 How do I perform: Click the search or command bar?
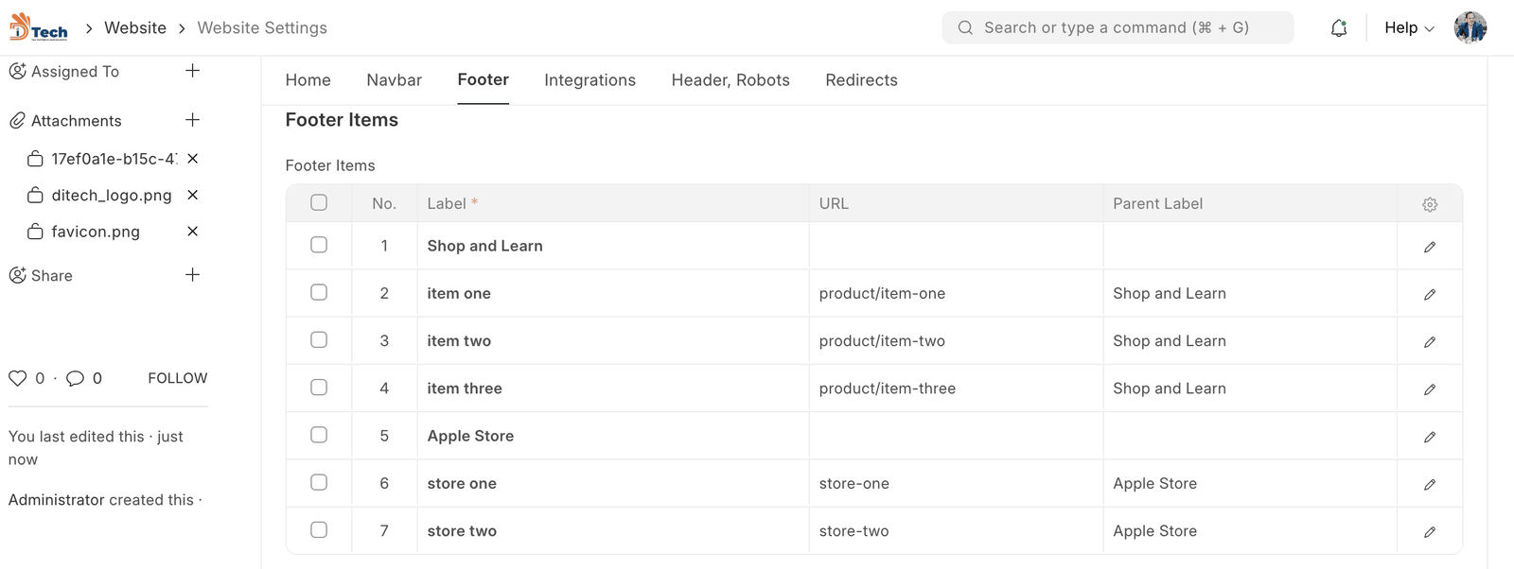click(1117, 28)
